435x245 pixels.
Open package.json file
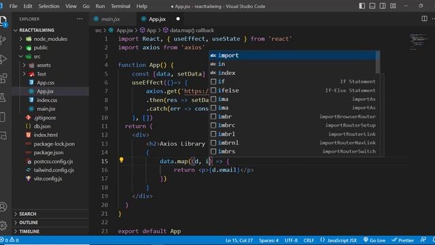(48, 152)
